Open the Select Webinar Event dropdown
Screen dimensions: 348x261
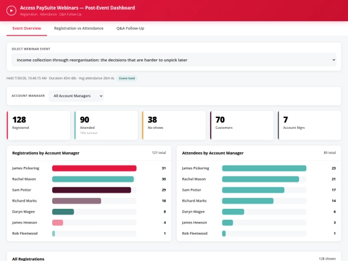(174, 60)
